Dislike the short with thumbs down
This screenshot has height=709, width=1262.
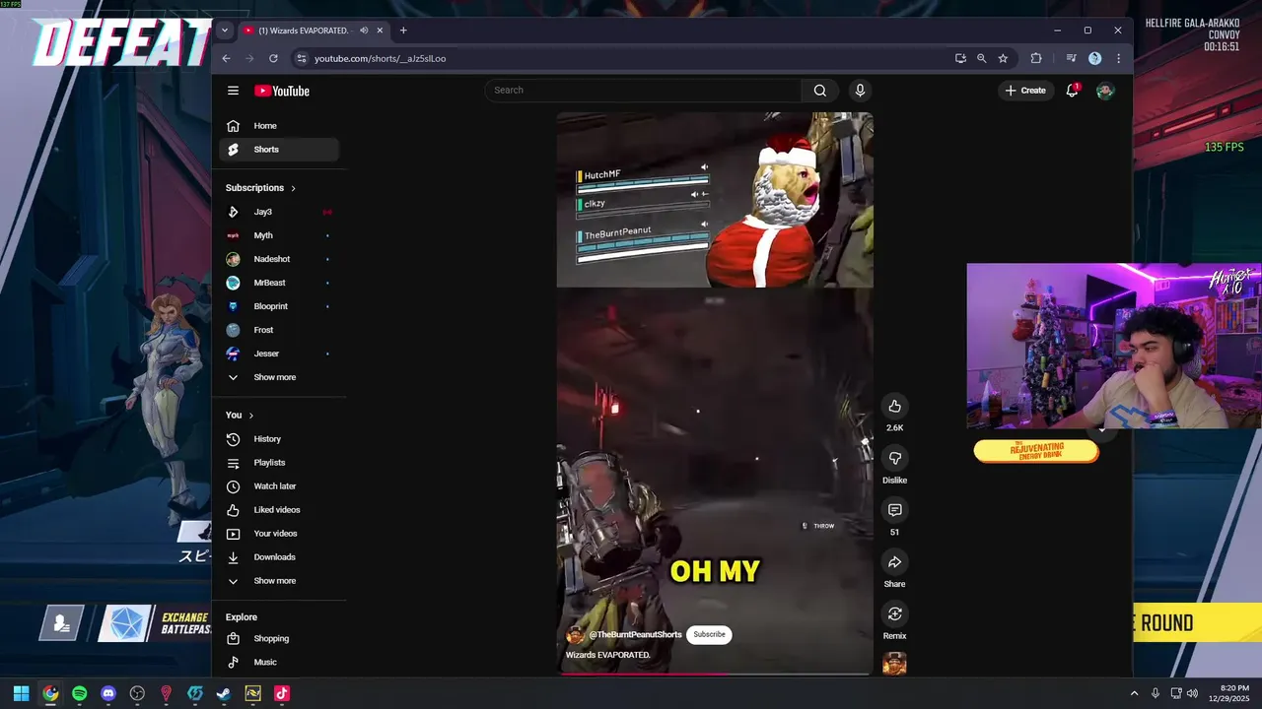point(894,459)
